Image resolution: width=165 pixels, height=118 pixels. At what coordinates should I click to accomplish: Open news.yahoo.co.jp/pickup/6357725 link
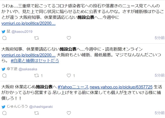(121, 87)
